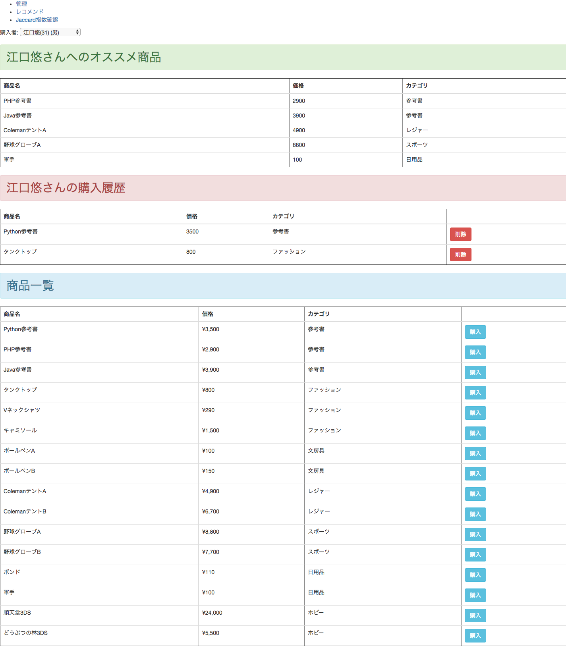Open the 管理 link
The width and height of the screenshot is (566, 654).
(x=21, y=4)
